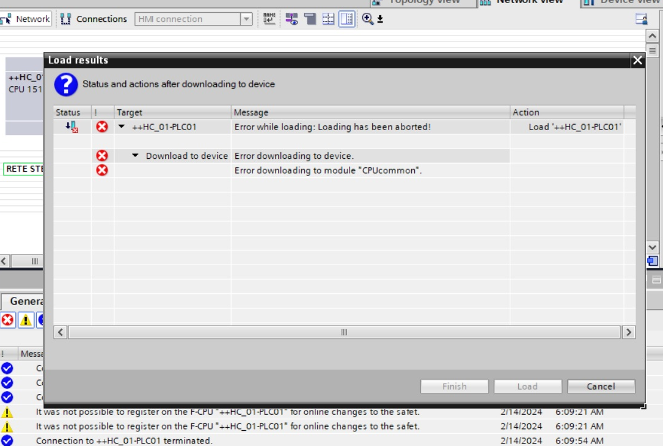The width and height of the screenshot is (663, 446).
Task: Click the blue overview icon below the scrollbar
Action: pyautogui.click(x=653, y=261)
